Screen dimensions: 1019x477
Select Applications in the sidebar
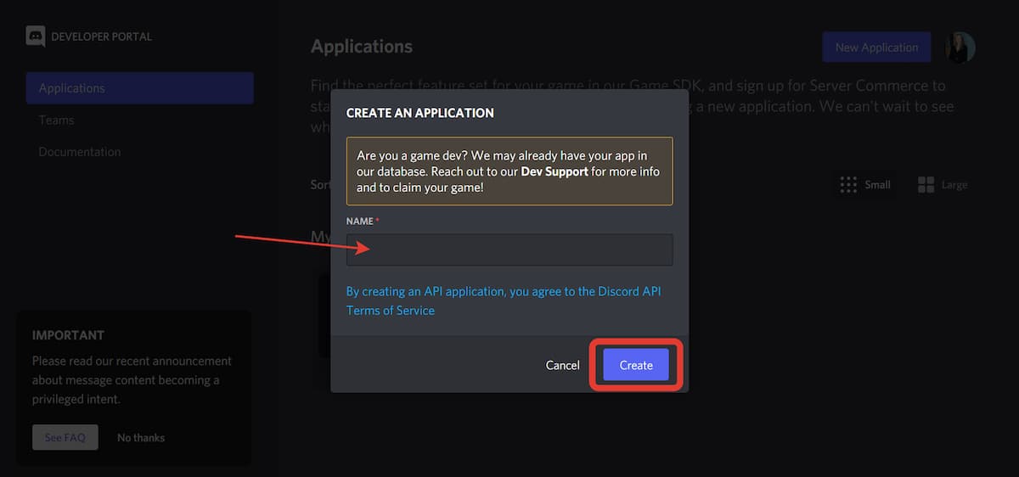[x=139, y=88]
